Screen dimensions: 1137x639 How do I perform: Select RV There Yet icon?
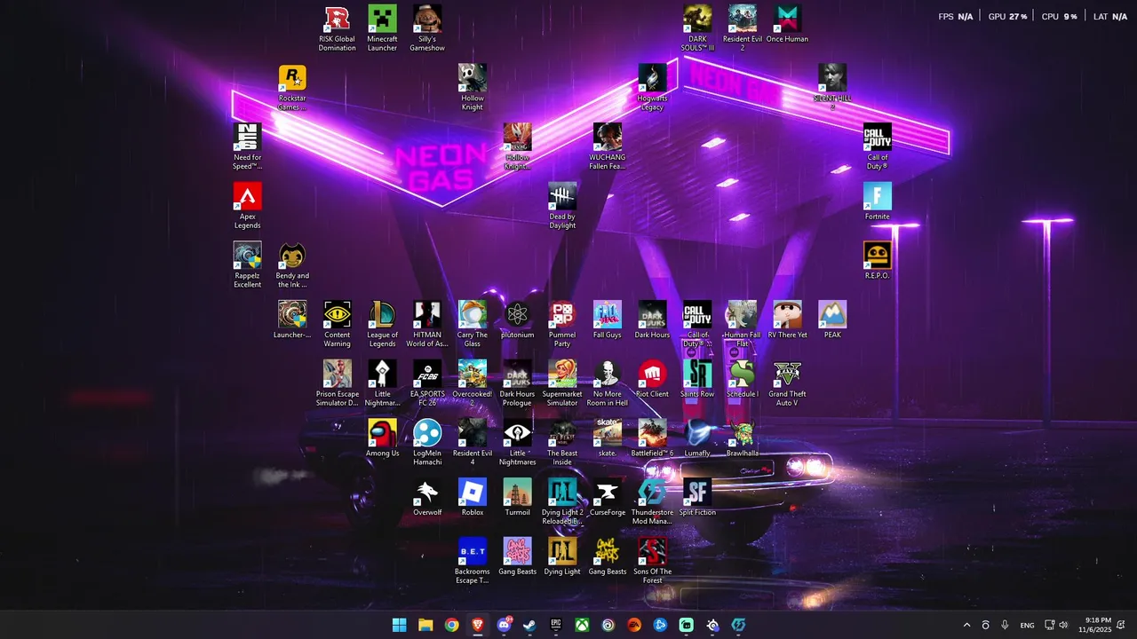[x=787, y=319]
